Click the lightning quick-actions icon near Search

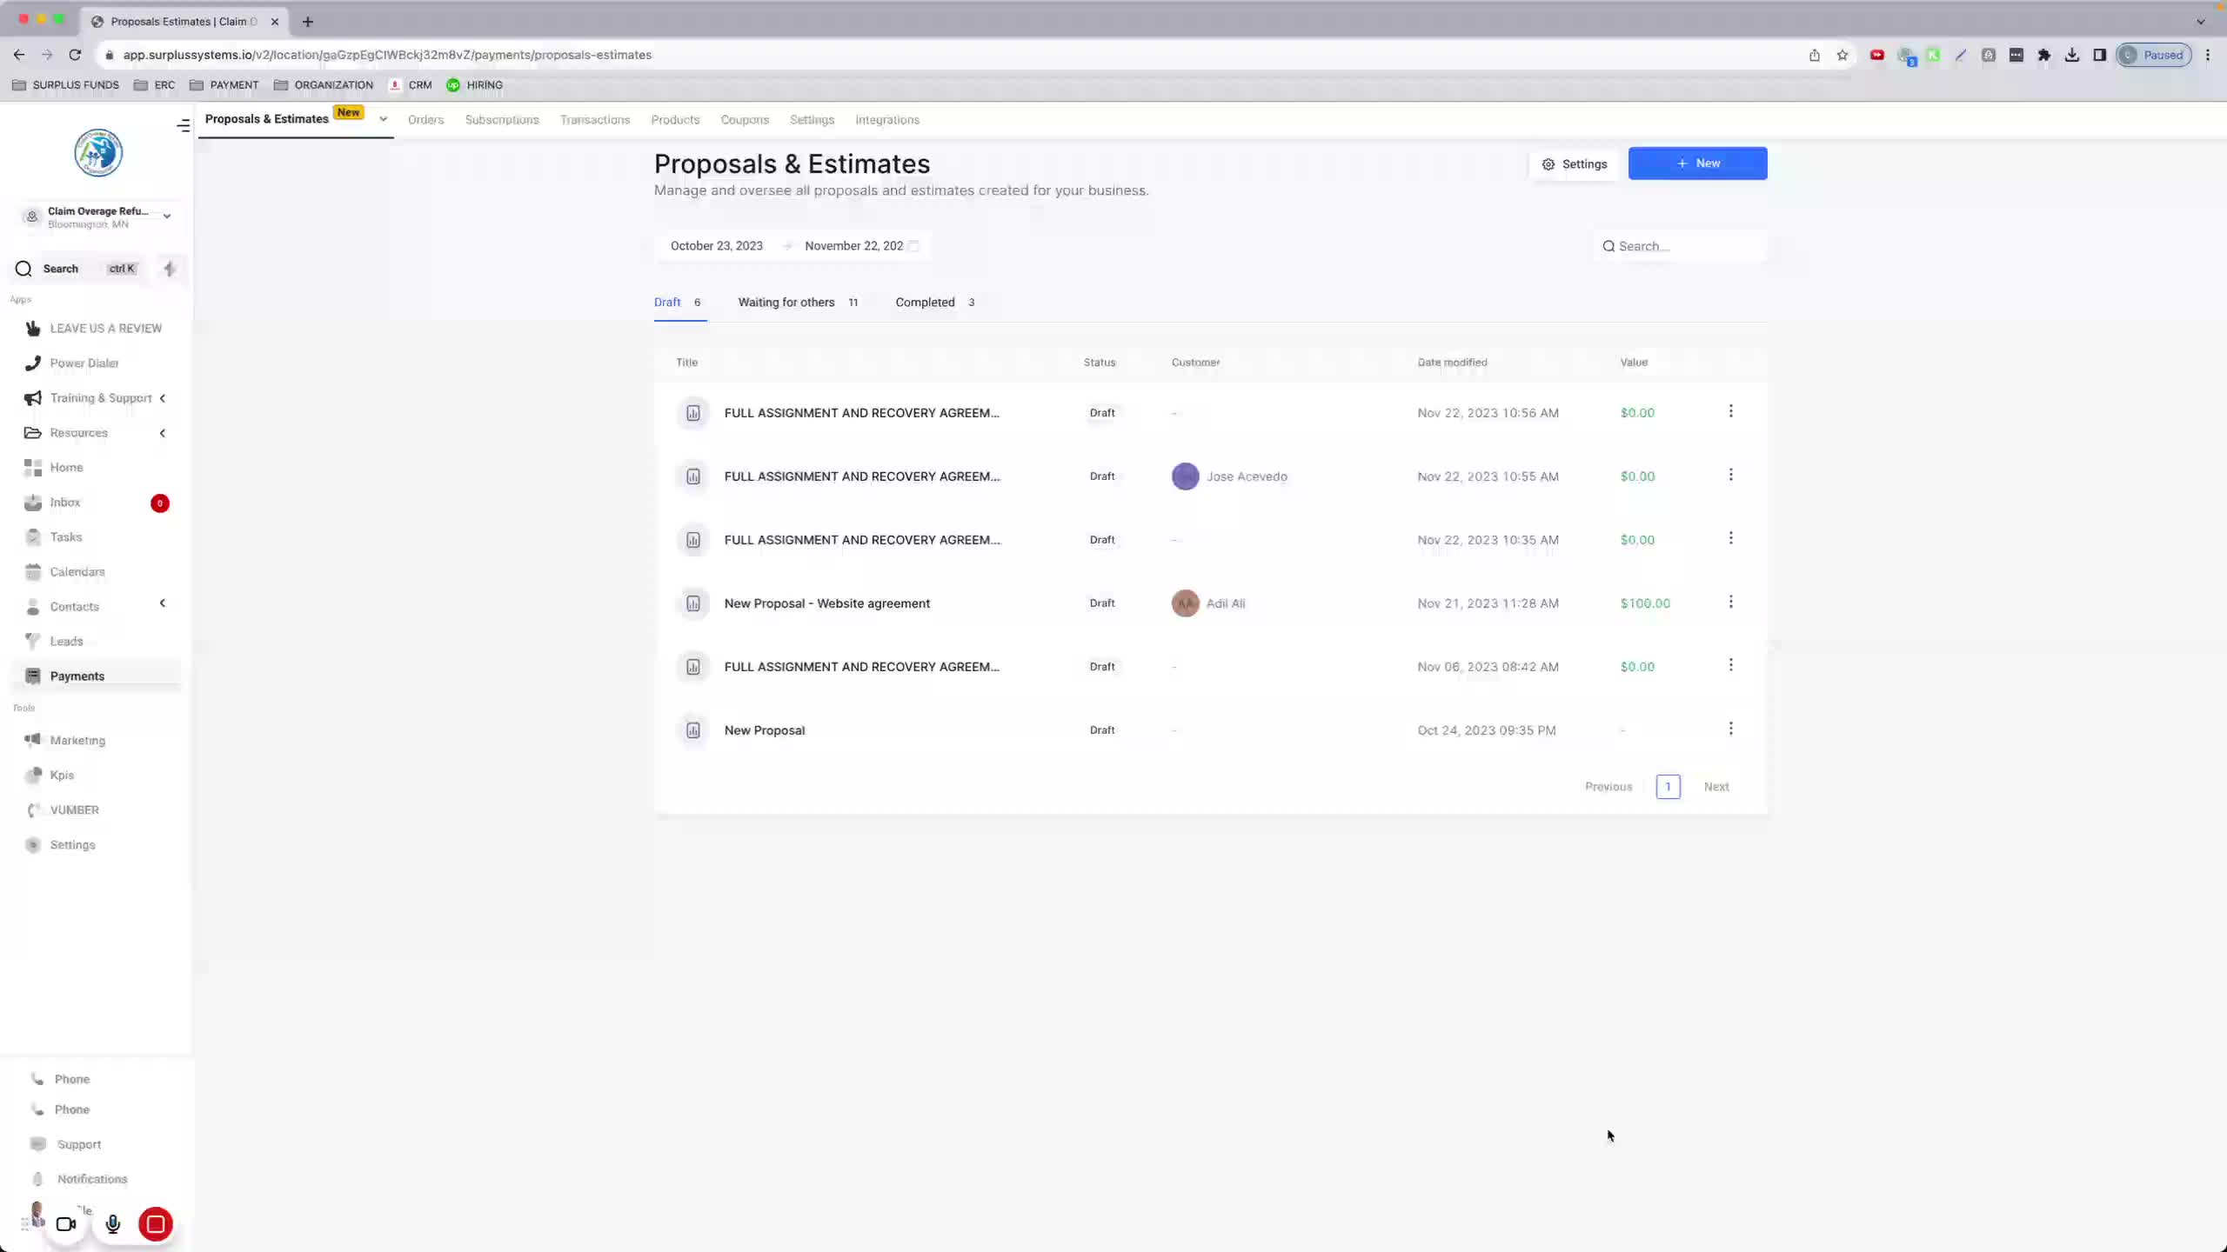click(170, 269)
